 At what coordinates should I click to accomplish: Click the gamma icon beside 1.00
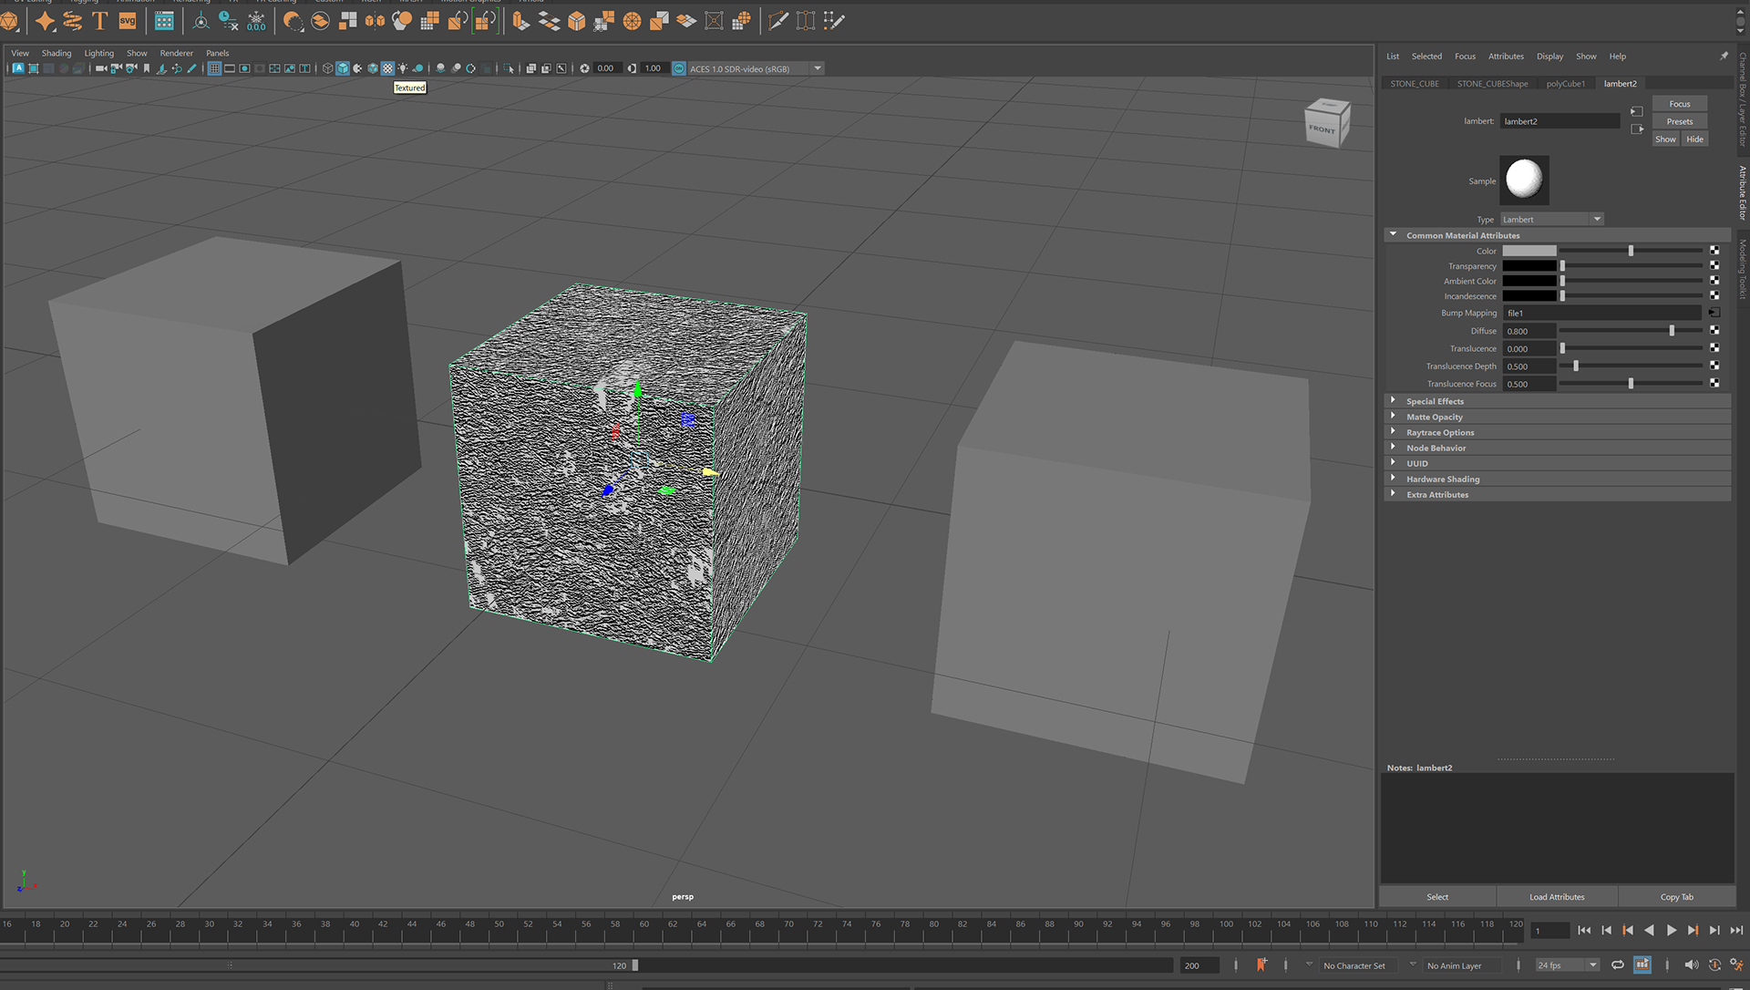(632, 68)
